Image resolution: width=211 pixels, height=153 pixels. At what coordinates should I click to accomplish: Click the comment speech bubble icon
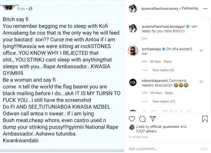tap(142, 119)
